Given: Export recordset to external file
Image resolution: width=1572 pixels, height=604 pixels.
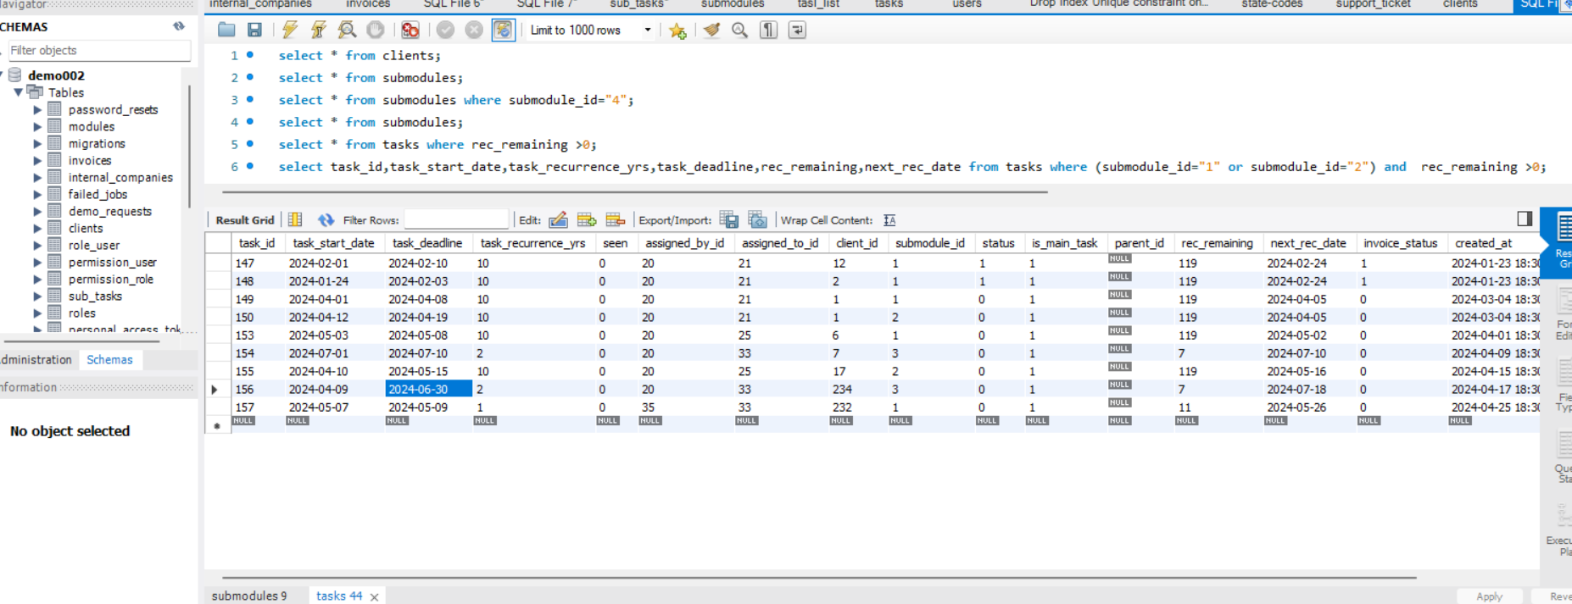Looking at the screenshot, I should [729, 219].
